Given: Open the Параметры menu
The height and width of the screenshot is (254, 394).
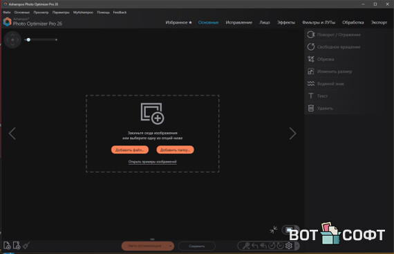Looking at the screenshot, I should 61,12.
